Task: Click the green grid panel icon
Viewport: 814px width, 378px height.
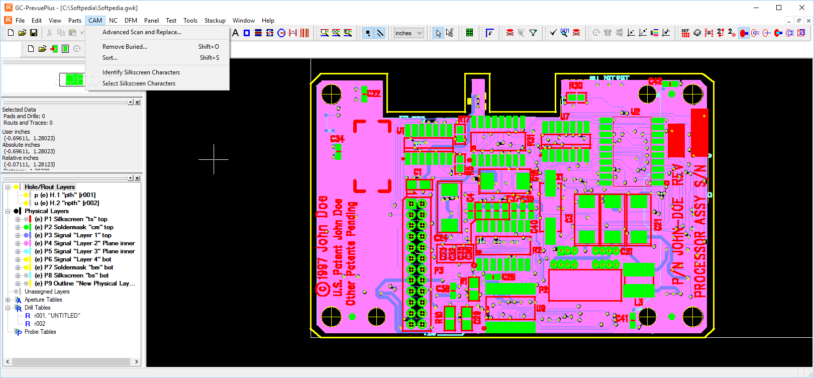Action: point(470,33)
